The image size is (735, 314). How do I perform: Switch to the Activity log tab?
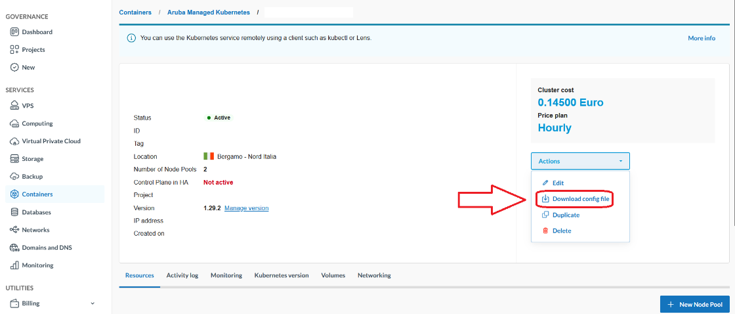click(x=182, y=275)
